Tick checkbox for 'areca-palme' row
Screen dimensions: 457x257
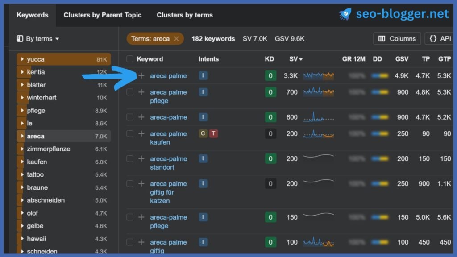130,117
